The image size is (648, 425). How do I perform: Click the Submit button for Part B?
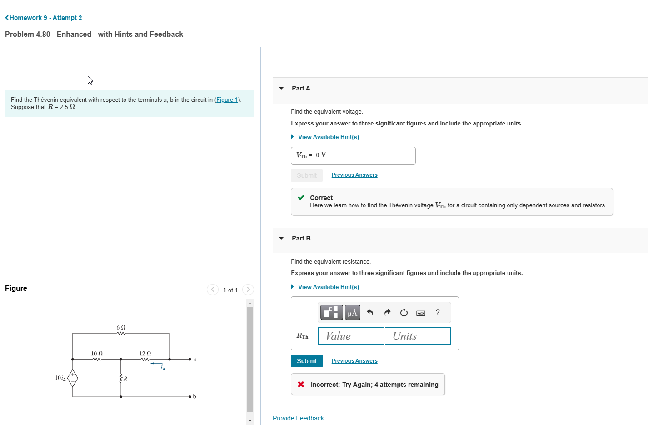pyautogui.click(x=306, y=360)
